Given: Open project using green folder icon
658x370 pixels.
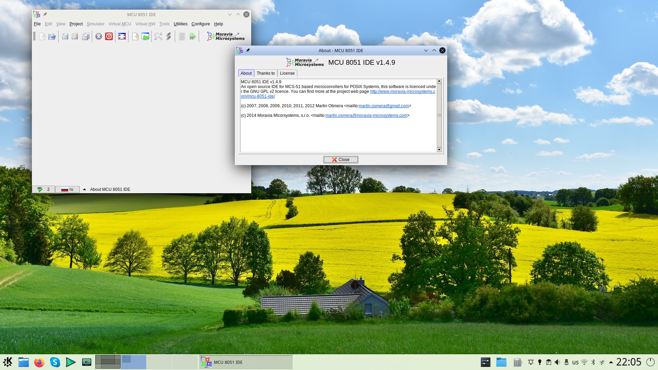Looking at the screenshot, I should point(146,36).
